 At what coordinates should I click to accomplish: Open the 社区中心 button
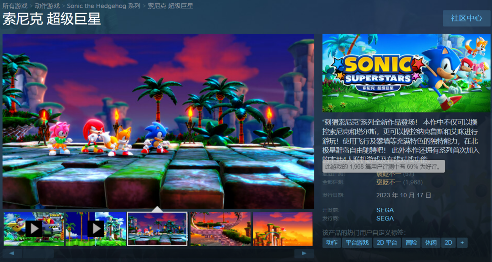[x=466, y=18]
